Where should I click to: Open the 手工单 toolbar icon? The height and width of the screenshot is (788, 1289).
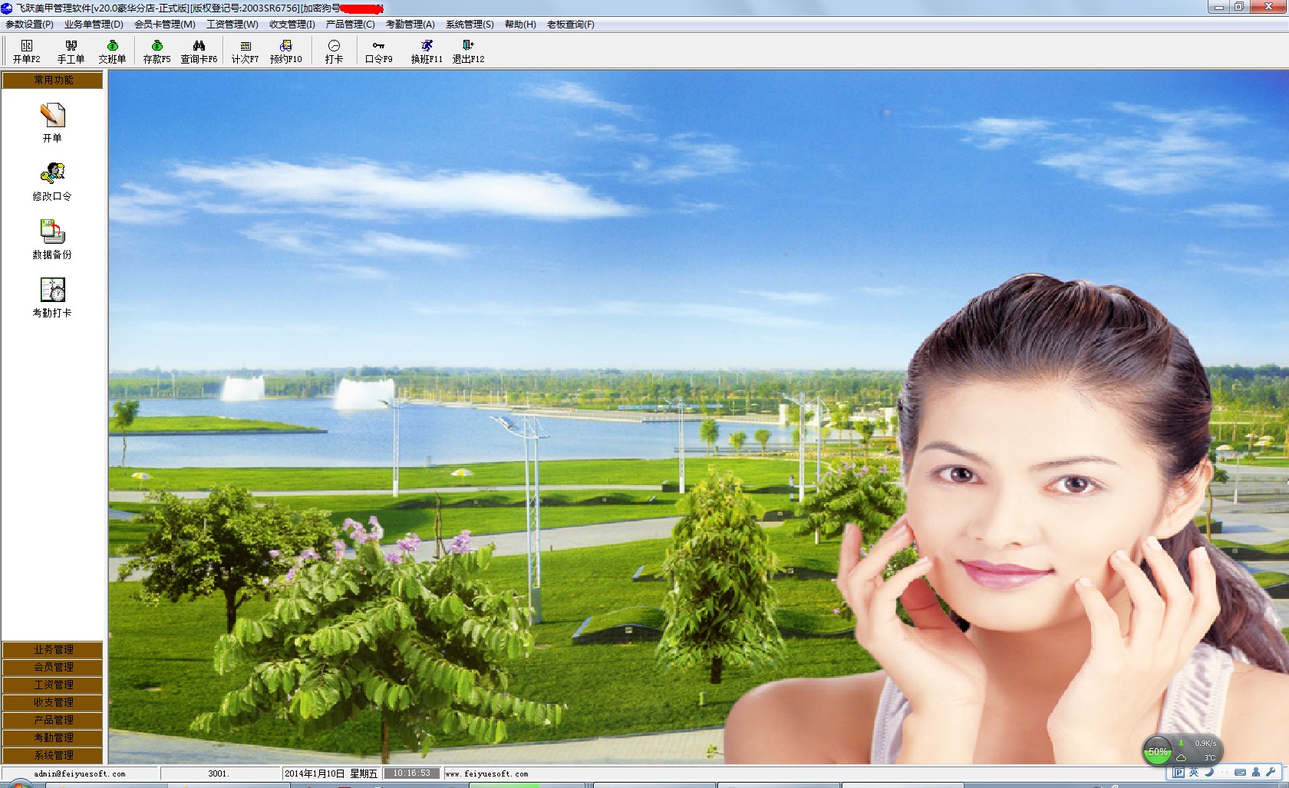tap(71, 51)
